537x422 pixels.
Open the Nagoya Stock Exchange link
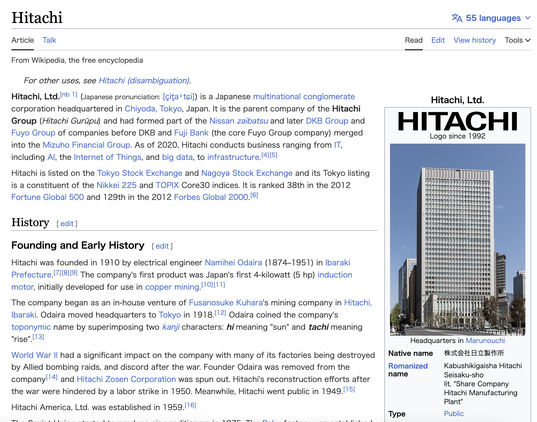(x=247, y=173)
